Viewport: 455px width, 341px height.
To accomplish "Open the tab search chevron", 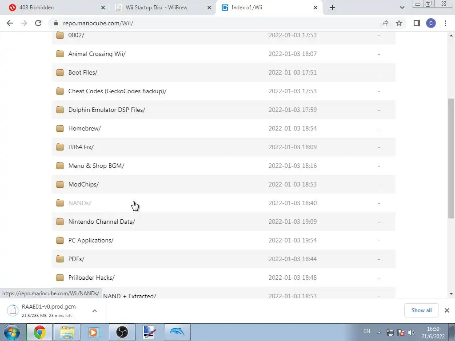I will [x=402, y=8].
